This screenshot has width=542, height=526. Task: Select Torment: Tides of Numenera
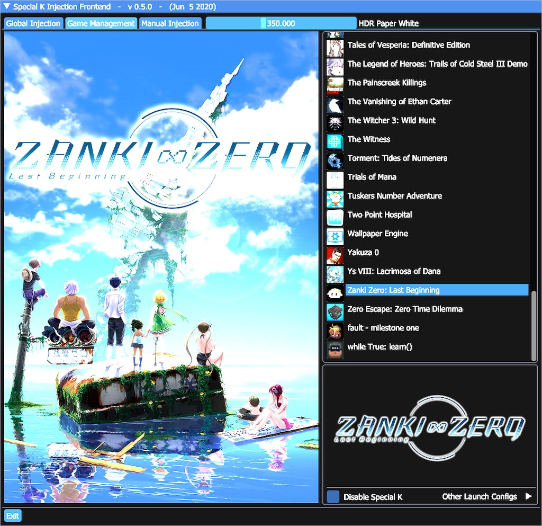point(397,158)
